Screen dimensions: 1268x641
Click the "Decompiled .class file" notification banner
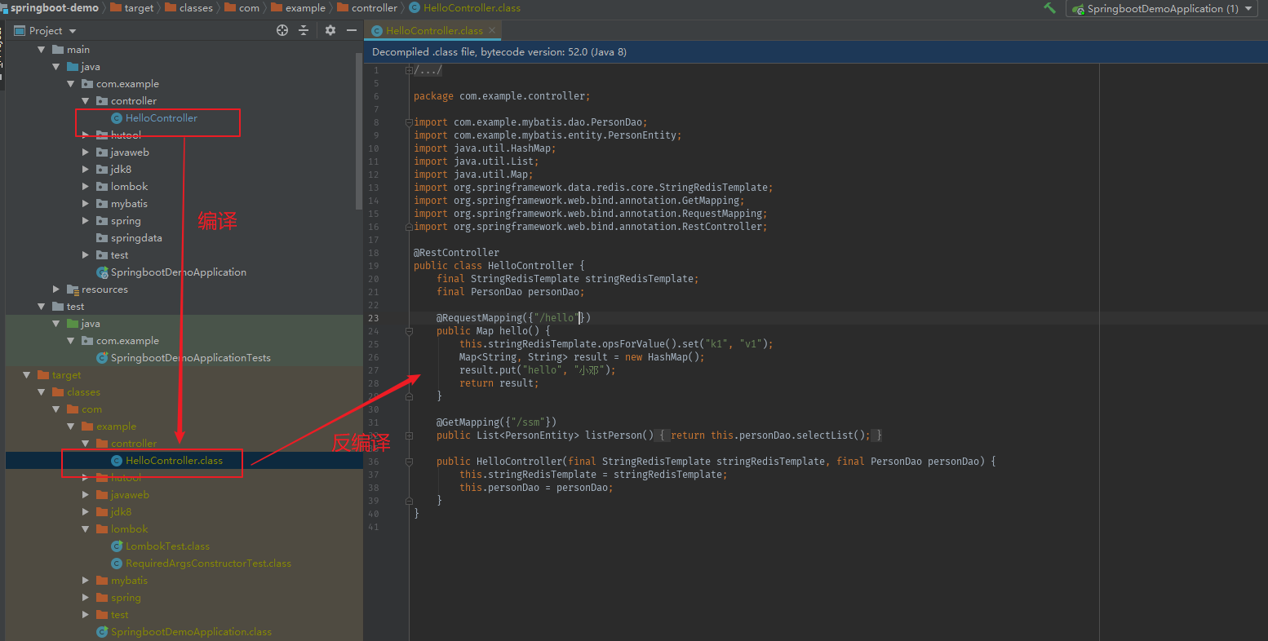815,51
